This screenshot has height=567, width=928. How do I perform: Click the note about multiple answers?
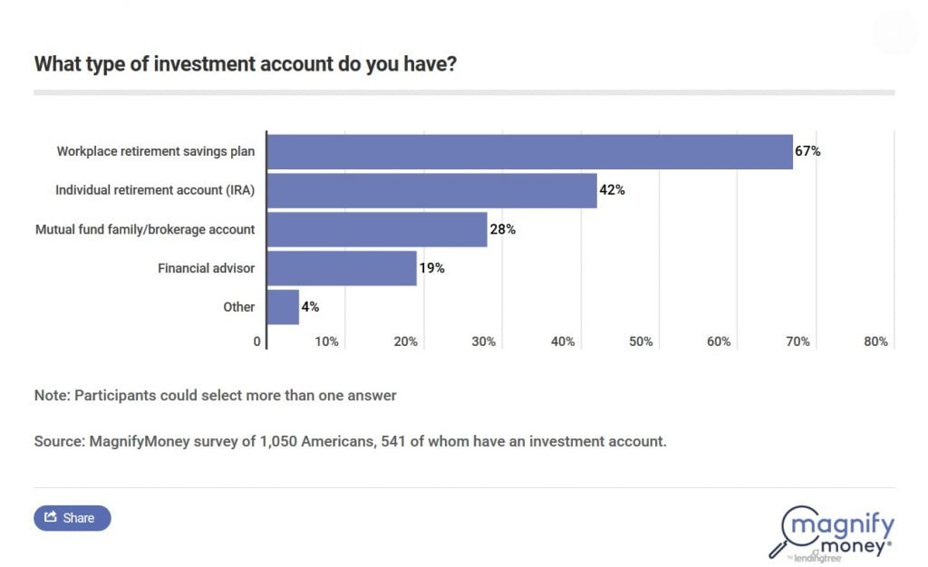pyautogui.click(x=216, y=396)
